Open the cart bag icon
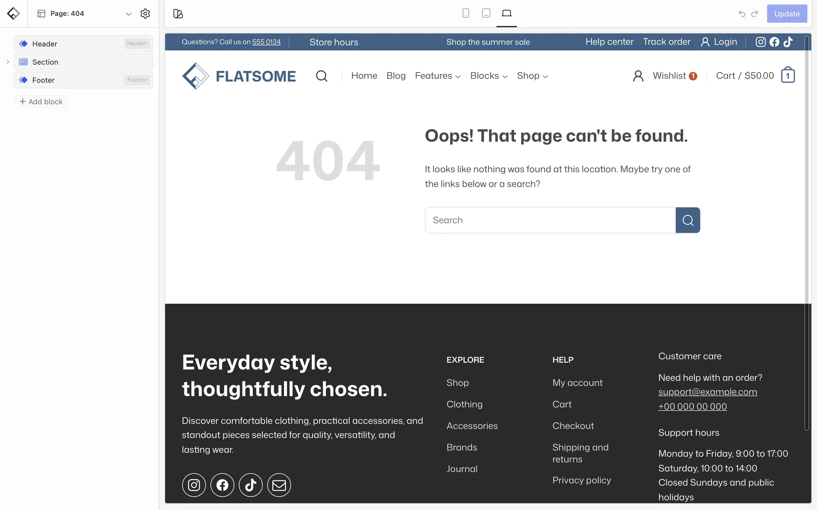The width and height of the screenshot is (817, 510). pyautogui.click(x=788, y=75)
